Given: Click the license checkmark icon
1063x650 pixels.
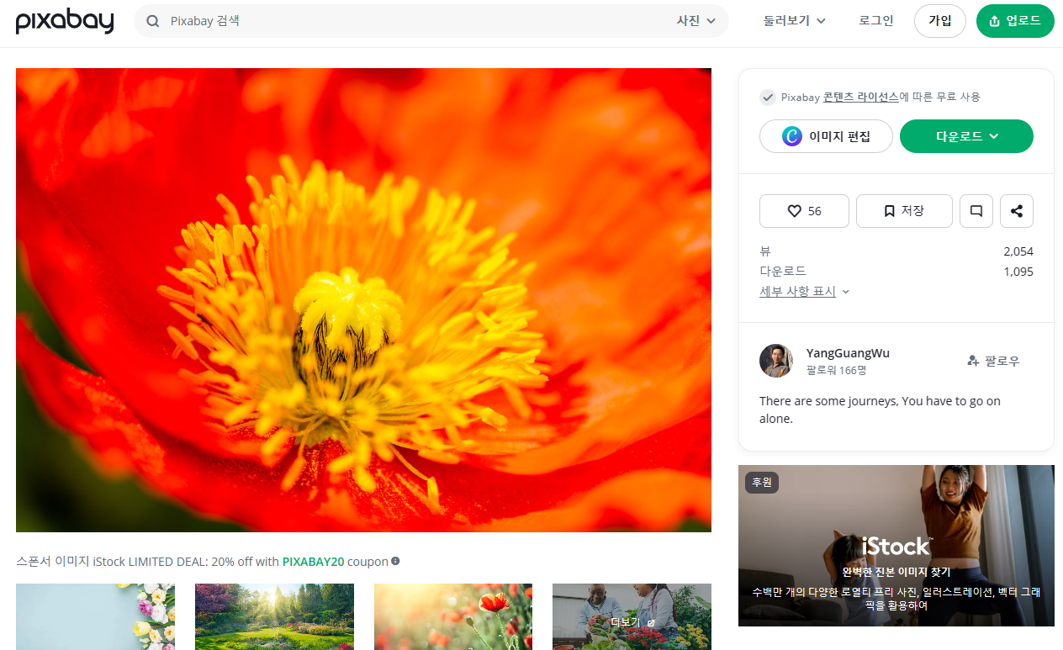Looking at the screenshot, I should tap(767, 98).
